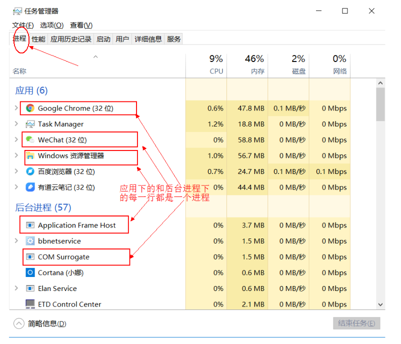Expand the Windows 资源管理器 row
The image size is (401, 344).
click(x=16, y=155)
